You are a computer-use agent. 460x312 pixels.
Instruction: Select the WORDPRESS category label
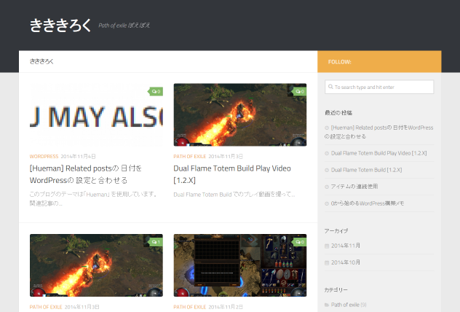(44, 156)
